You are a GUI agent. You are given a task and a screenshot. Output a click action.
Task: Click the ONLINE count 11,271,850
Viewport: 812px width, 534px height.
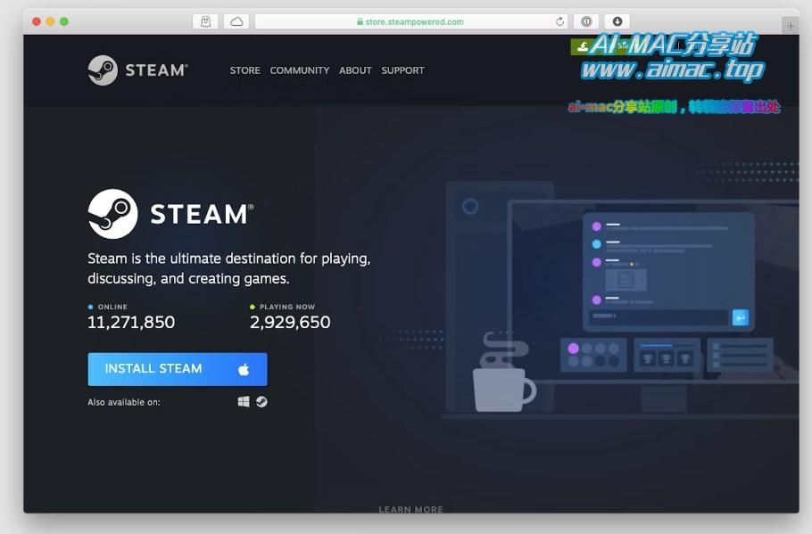coord(131,323)
